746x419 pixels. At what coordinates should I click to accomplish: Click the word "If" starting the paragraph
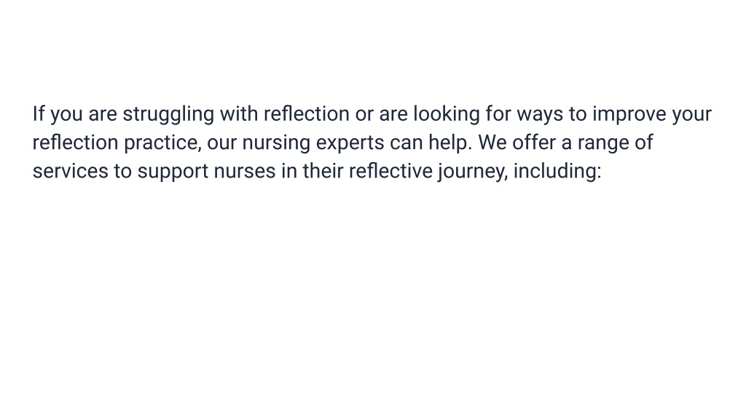[x=39, y=114]
